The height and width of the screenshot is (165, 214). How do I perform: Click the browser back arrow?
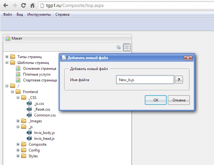5,5
